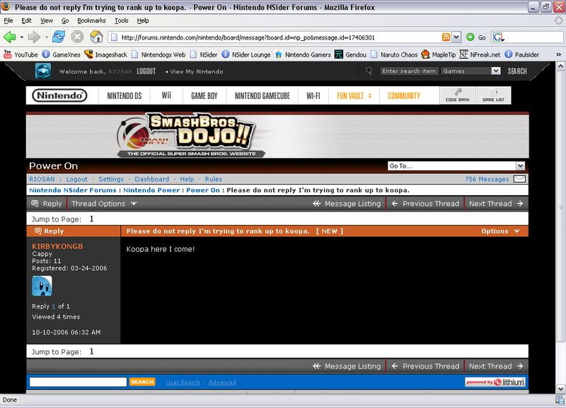This screenshot has width=566, height=408.
Task: Open the Games search category dropdown
Action: (x=470, y=71)
